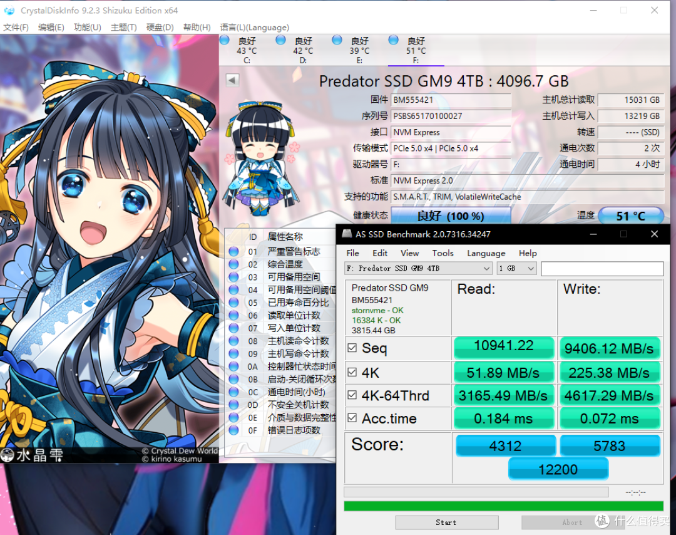Click status orb for attribute 0E 介质与数据完整性
Image resolution: width=676 pixels, height=535 pixels.
(x=233, y=418)
